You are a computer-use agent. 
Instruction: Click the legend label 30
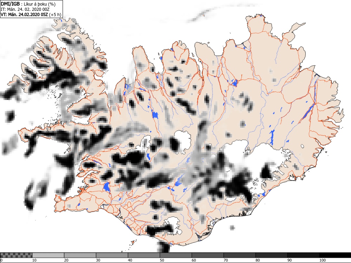(98, 260)
